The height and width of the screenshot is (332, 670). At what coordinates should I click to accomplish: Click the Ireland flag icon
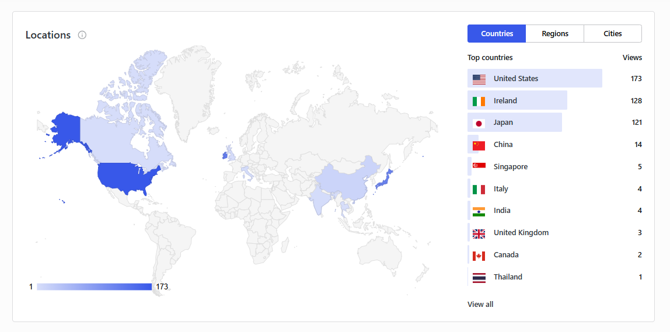pyautogui.click(x=479, y=101)
